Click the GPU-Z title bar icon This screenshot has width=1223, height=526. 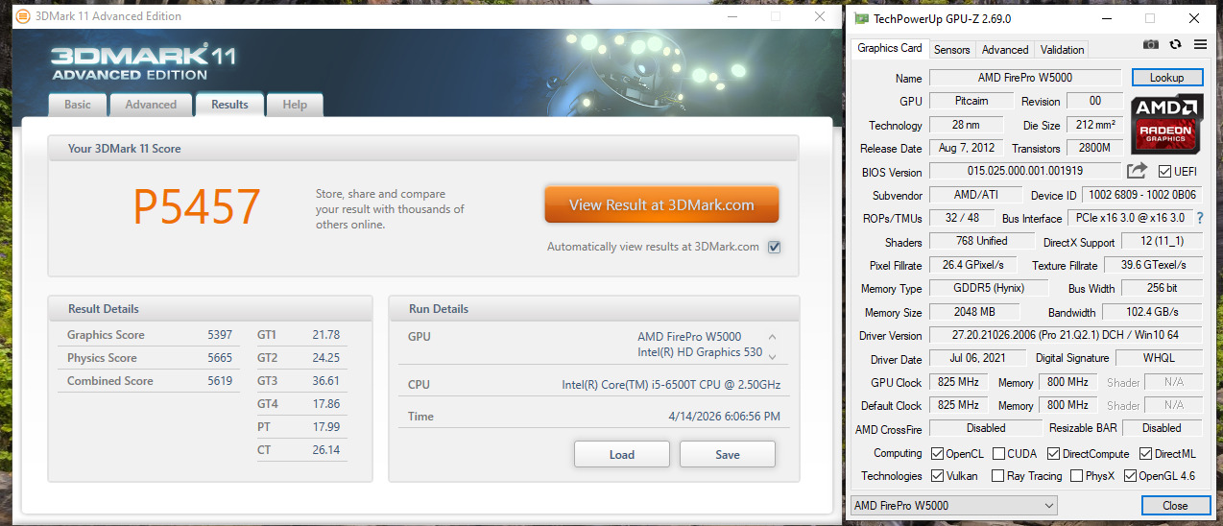tap(861, 18)
